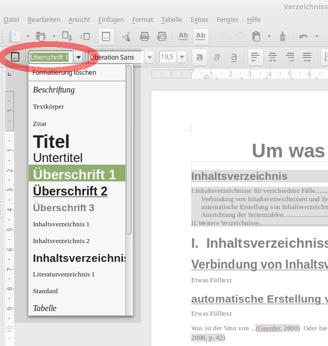Screen dimensions: 328x346
Task: Open the Einfügen menu
Action: 111,20
